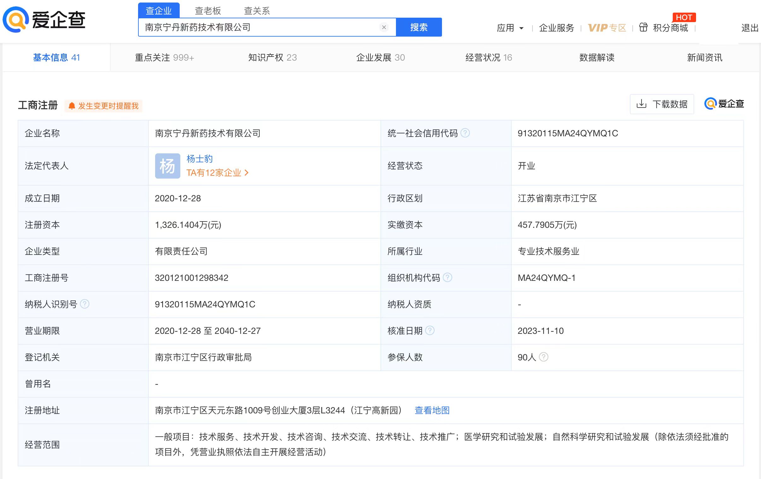The width and height of the screenshot is (761, 479).
Task: Click the paid-in capital 457.7905万(元)
Action: point(547,225)
